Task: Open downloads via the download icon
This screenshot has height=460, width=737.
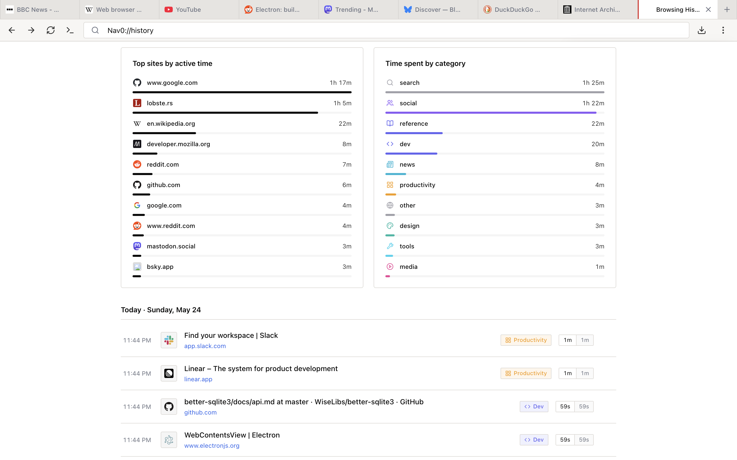Action: [702, 30]
